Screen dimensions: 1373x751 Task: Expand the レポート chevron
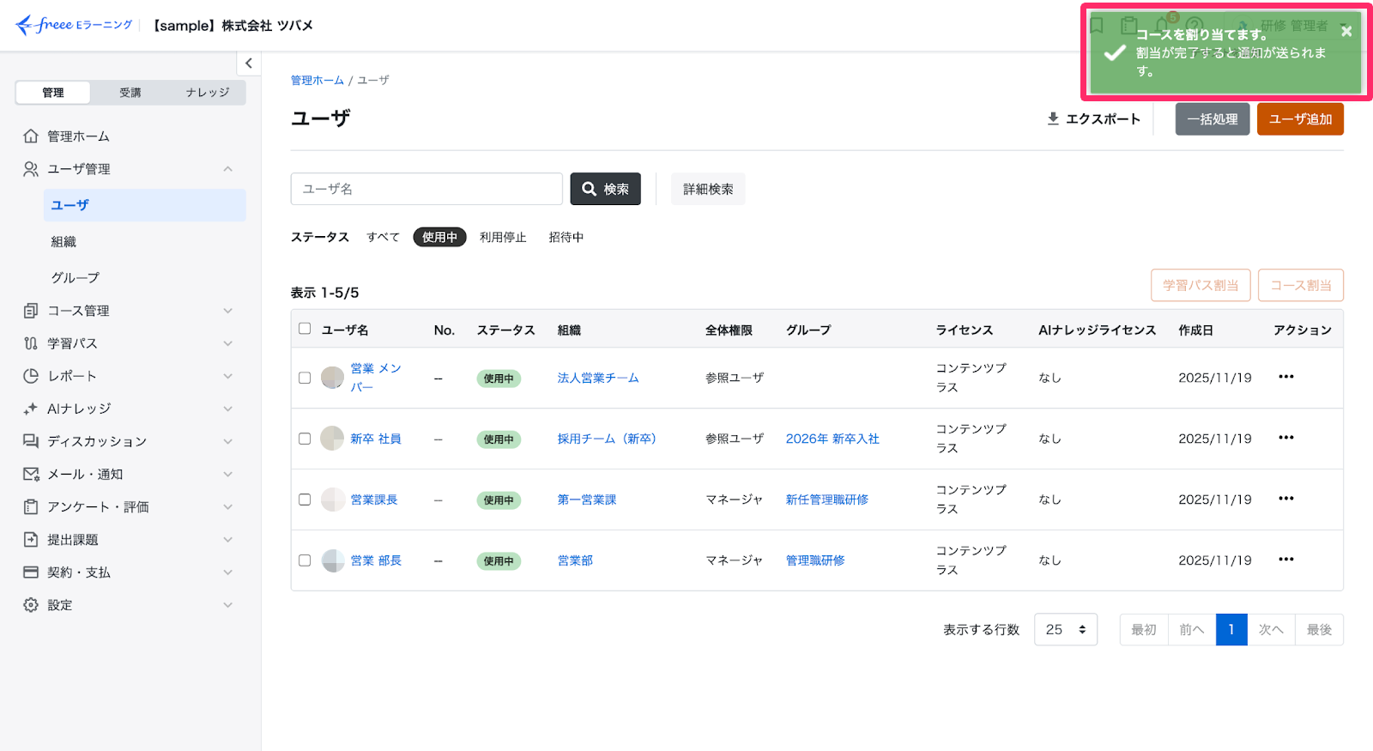pyautogui.click(x=228, y=376)
